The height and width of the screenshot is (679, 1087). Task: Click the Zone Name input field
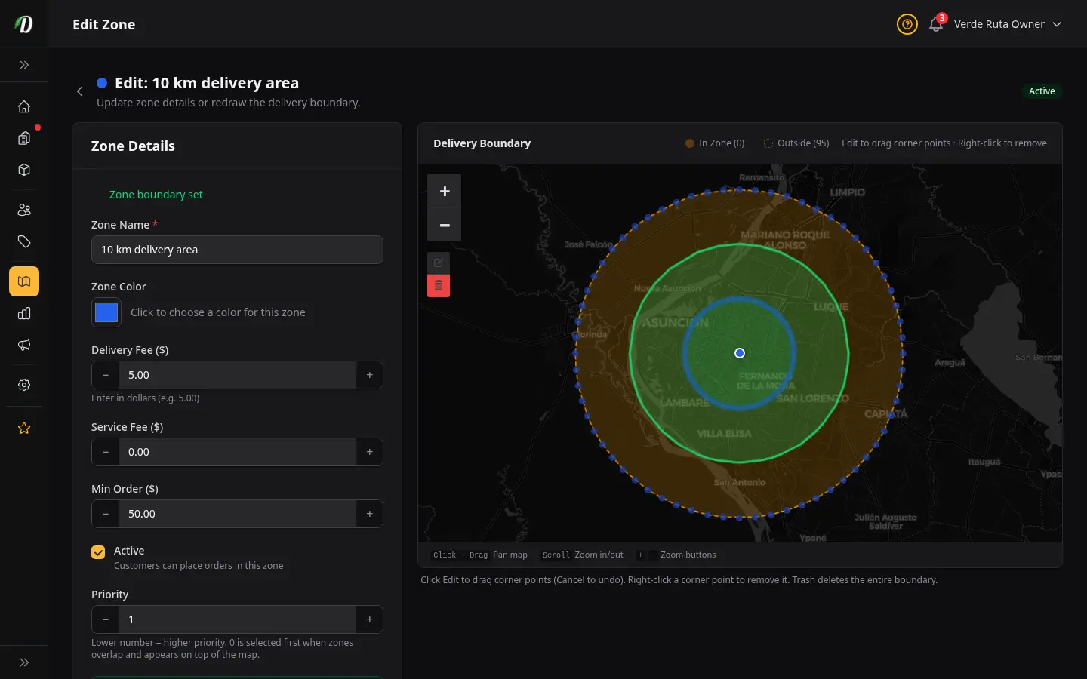(237, 250)
